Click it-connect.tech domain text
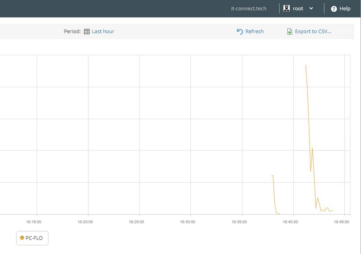 [249, 9]
